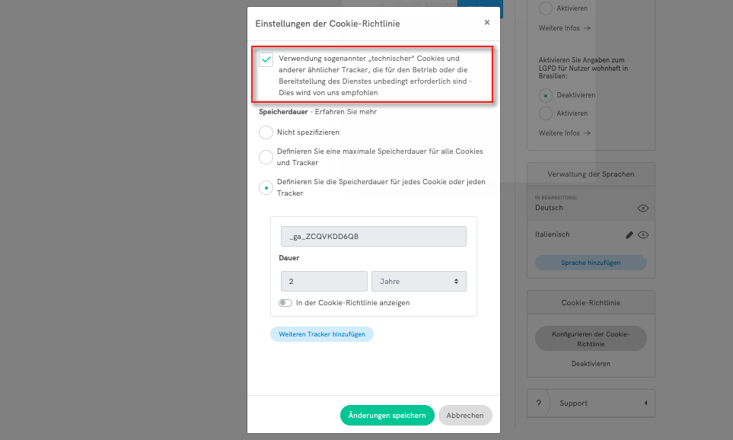This screenshot has width=733, height=440.
Task: Expand the Support panel arrow
Action: point(645,403)
